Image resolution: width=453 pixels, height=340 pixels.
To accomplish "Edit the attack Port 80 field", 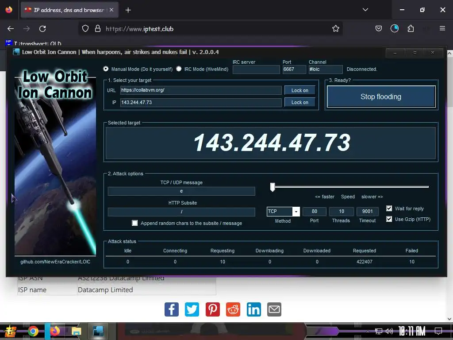I will (x=315, y=211).
